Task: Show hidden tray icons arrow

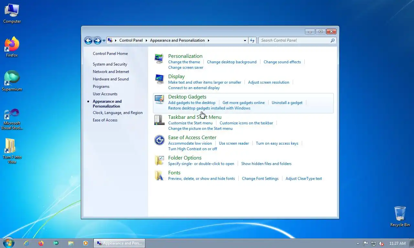Action: coord(358,243)
